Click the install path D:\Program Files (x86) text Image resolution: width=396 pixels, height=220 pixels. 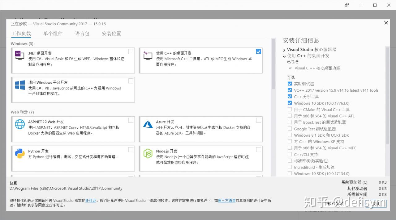(66, 188)
